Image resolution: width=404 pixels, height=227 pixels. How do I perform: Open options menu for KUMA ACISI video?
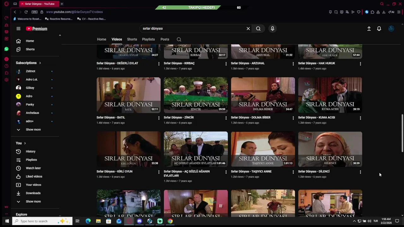coord(360,118)
